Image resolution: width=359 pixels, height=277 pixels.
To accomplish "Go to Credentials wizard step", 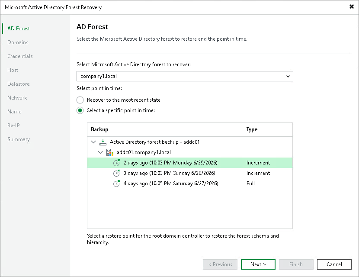I will pos(20,56).
